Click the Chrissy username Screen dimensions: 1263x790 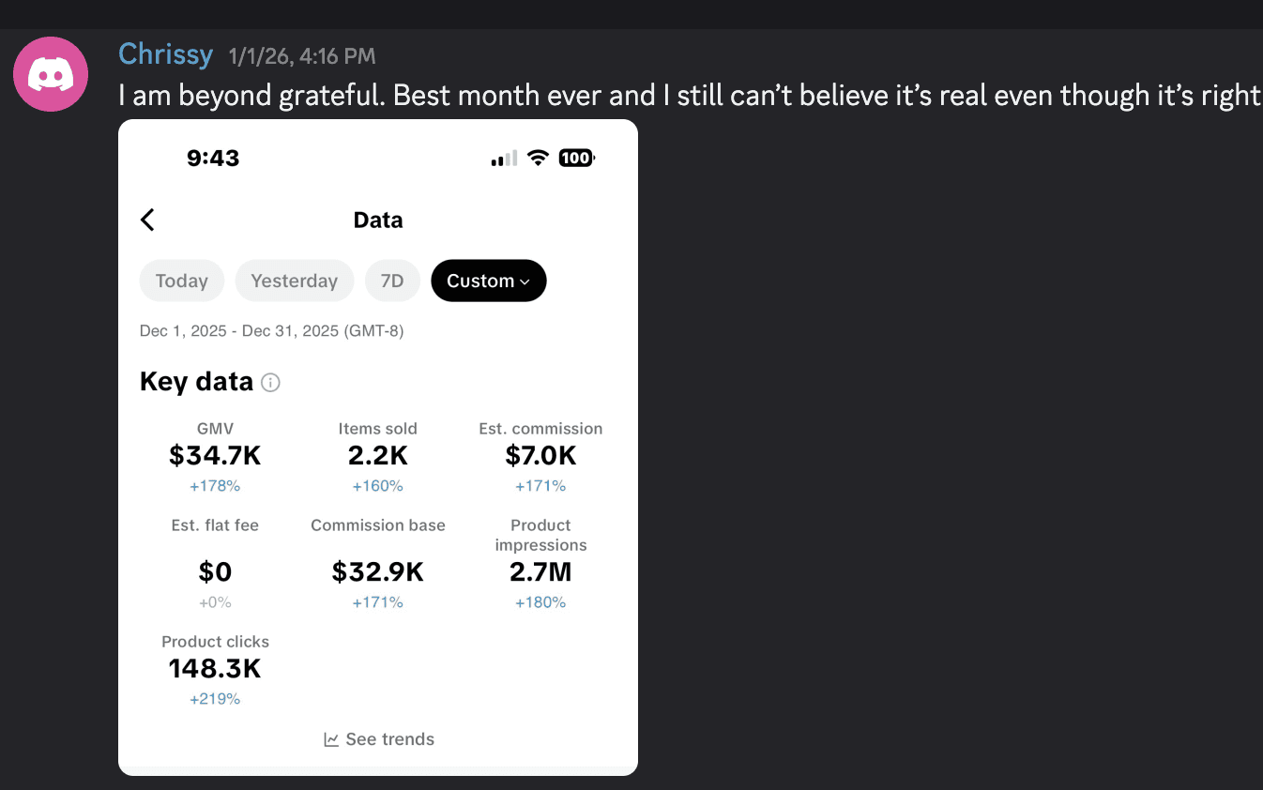(165, 54)
